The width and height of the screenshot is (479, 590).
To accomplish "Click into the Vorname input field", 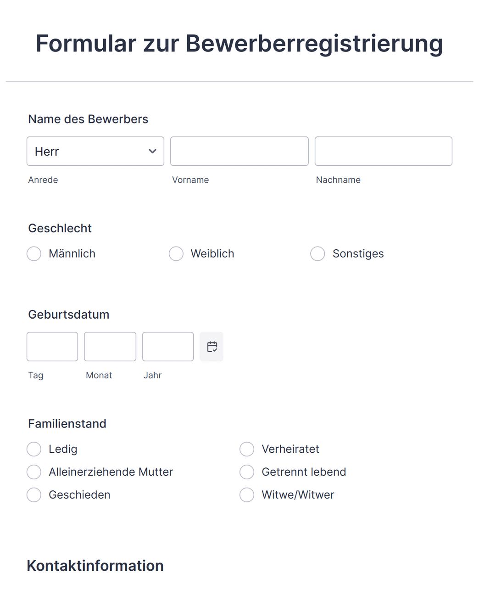I will click(x=239, y=151).
